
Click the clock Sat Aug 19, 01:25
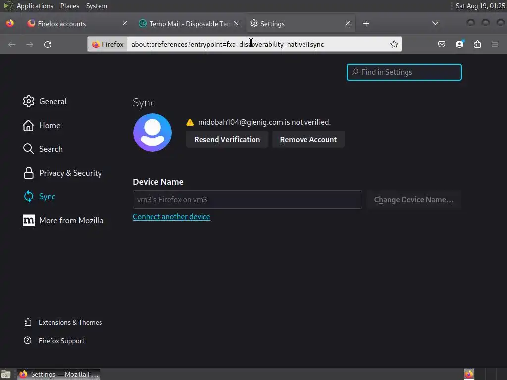point(480,6)
